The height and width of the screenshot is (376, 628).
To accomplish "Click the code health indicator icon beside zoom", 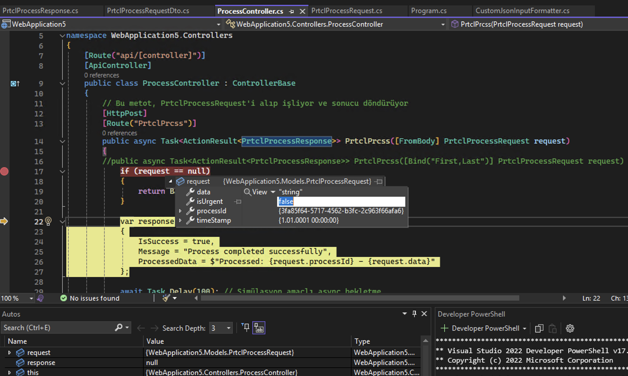I will 40,298.
